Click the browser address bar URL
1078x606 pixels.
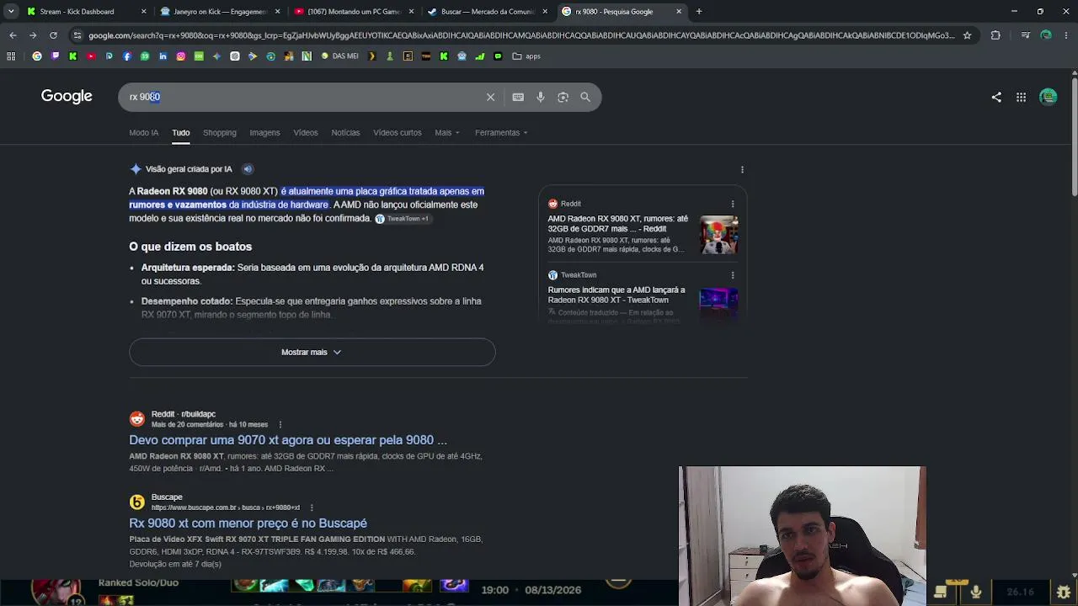(x=521, y=35)
